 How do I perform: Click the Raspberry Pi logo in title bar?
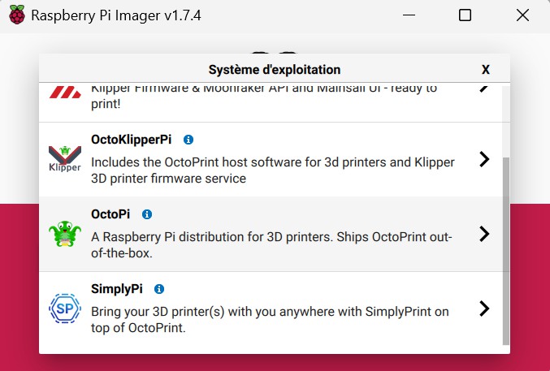tap(17, 15)
